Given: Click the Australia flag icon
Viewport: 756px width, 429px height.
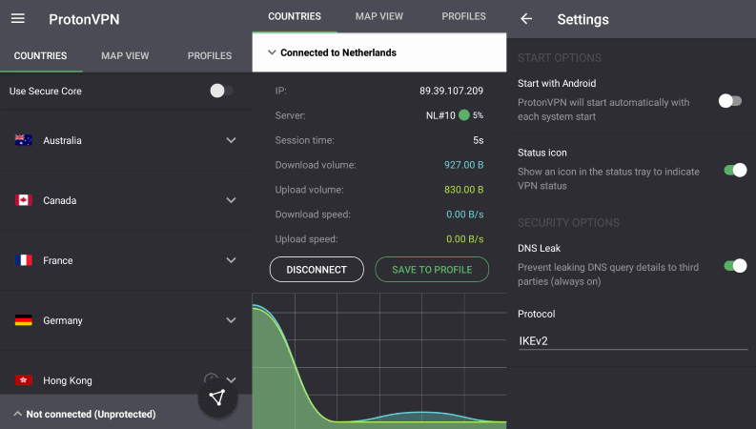Looking at the screenshot, I should [x=23, y=140].
